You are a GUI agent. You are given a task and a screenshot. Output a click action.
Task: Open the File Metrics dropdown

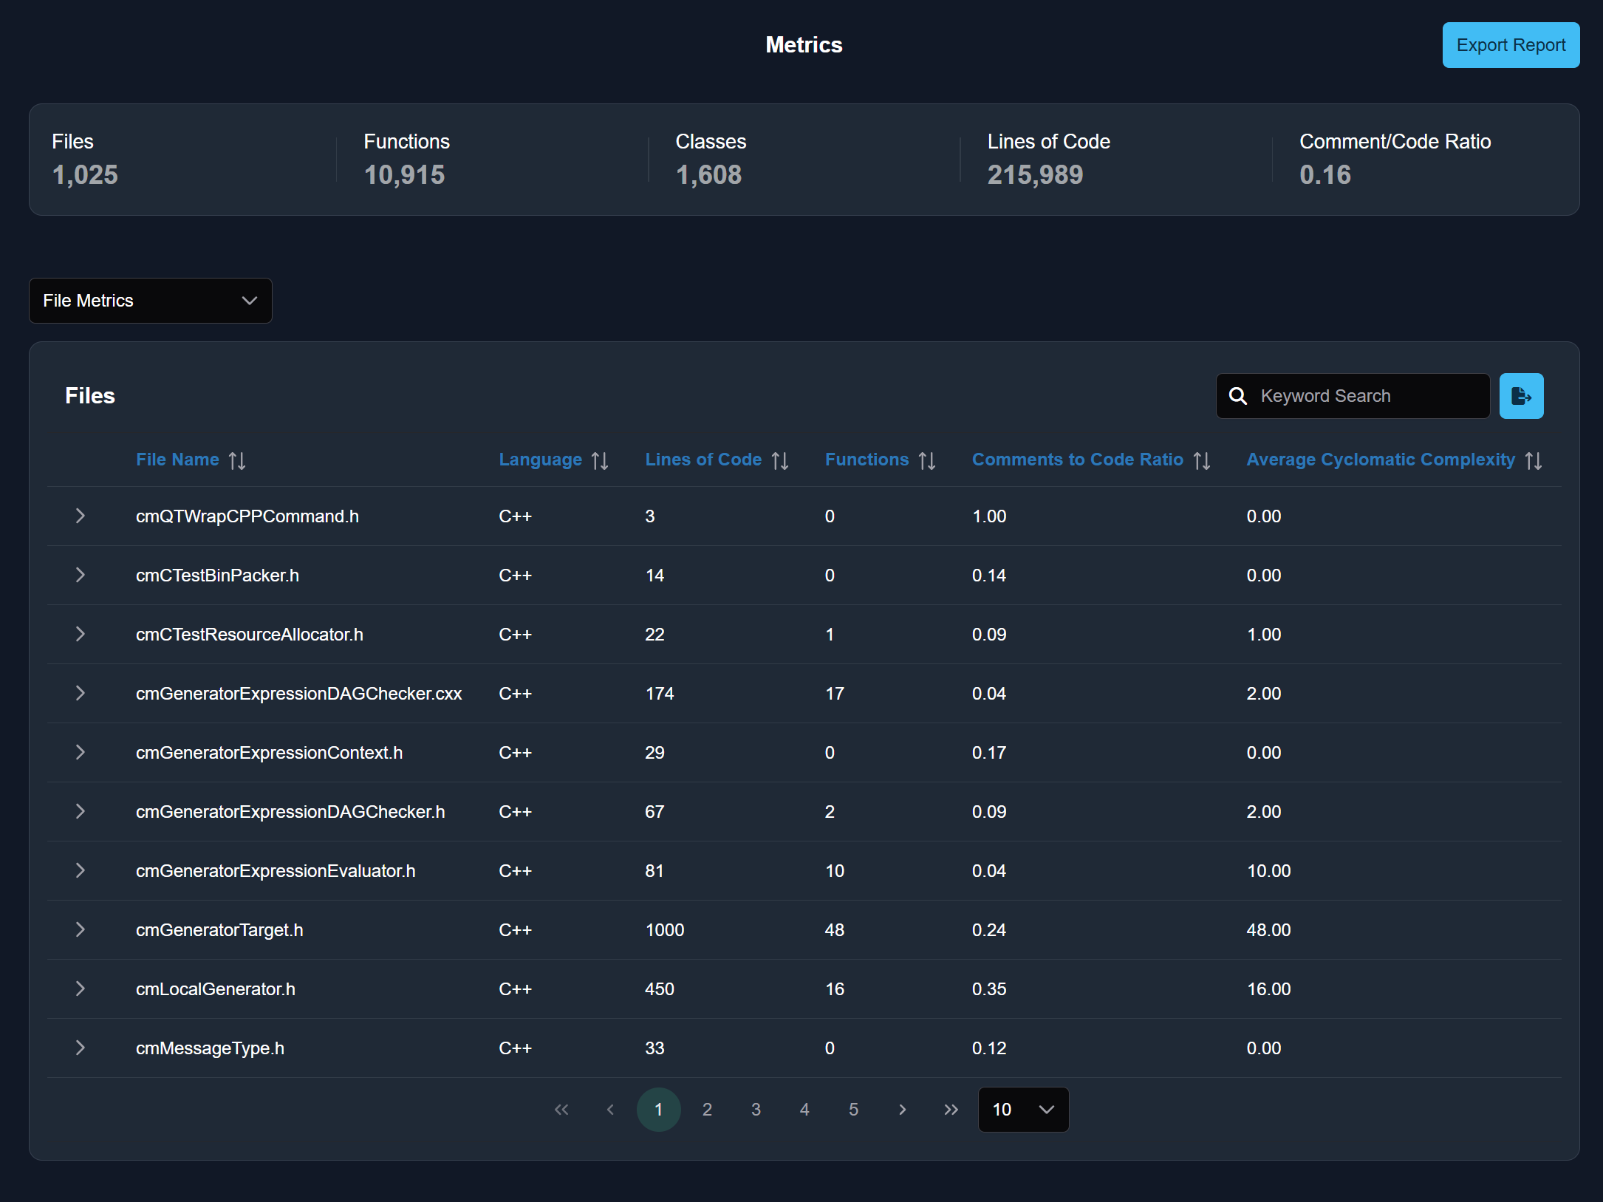coord(151,301)
